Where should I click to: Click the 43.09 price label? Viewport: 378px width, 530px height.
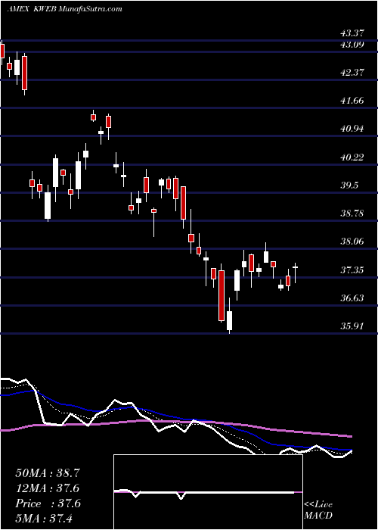click(352, 44)
